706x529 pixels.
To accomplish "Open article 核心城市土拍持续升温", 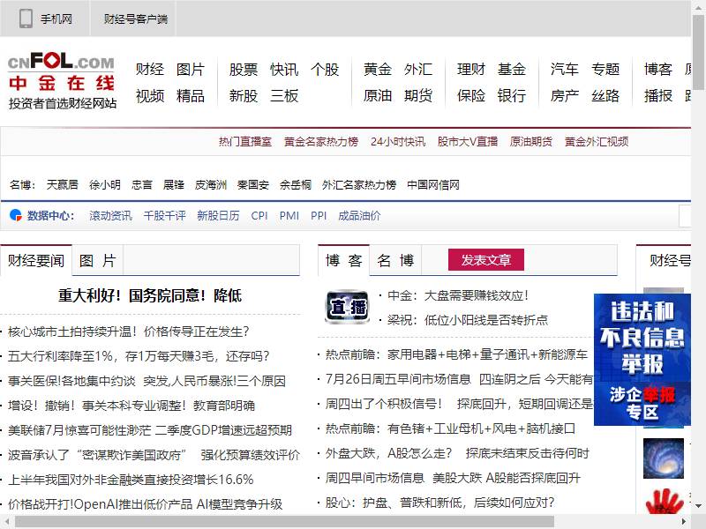I will click(x=128, y=332).
